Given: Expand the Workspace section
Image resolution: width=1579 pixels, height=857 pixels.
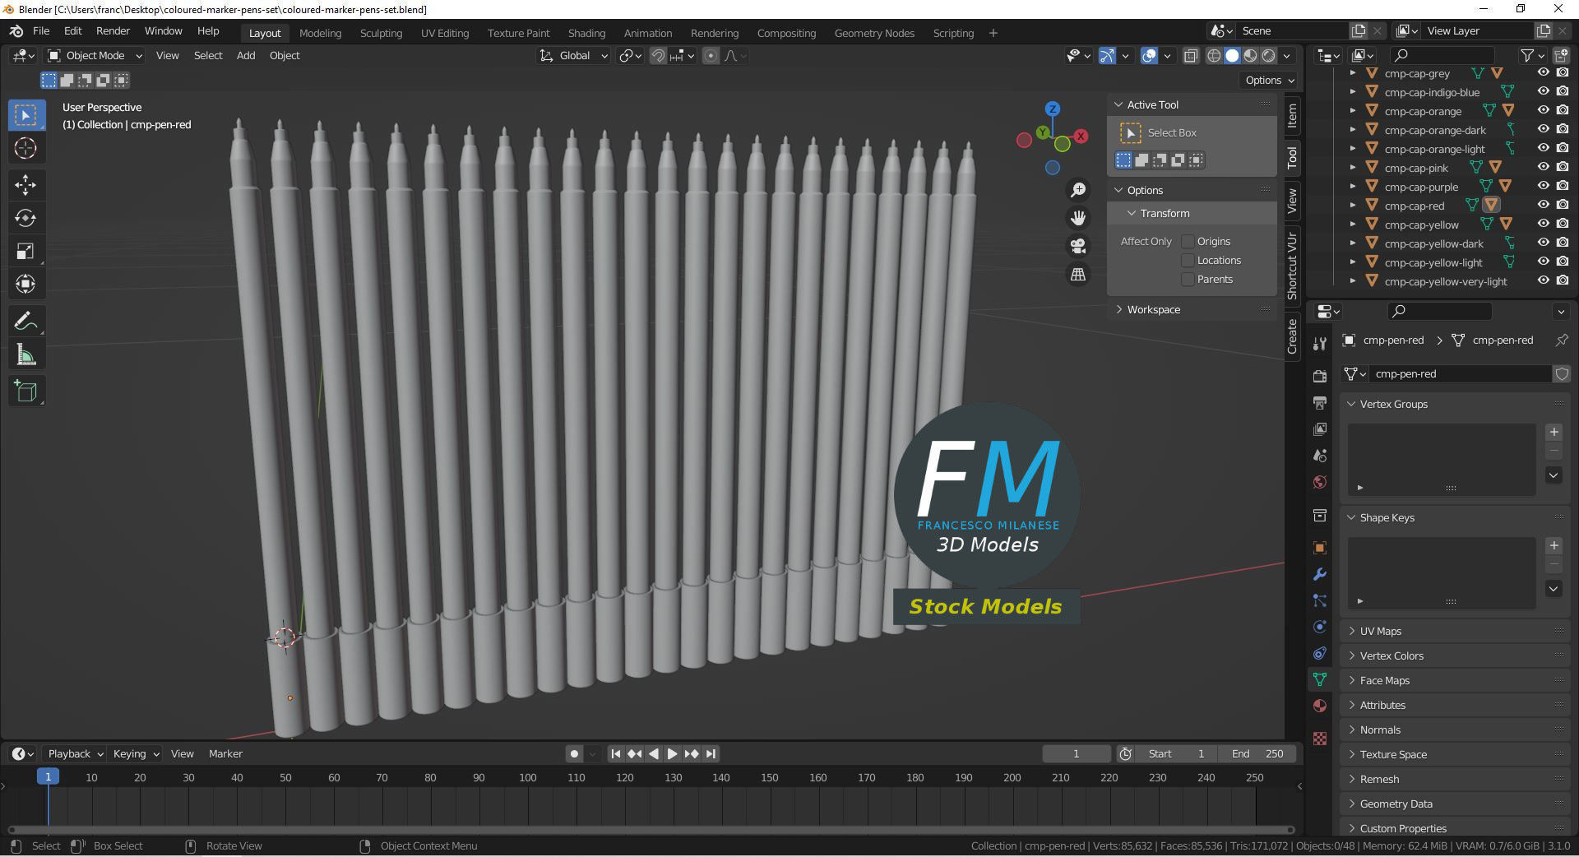Looking at the screenshot, I should coord(1118,309).
